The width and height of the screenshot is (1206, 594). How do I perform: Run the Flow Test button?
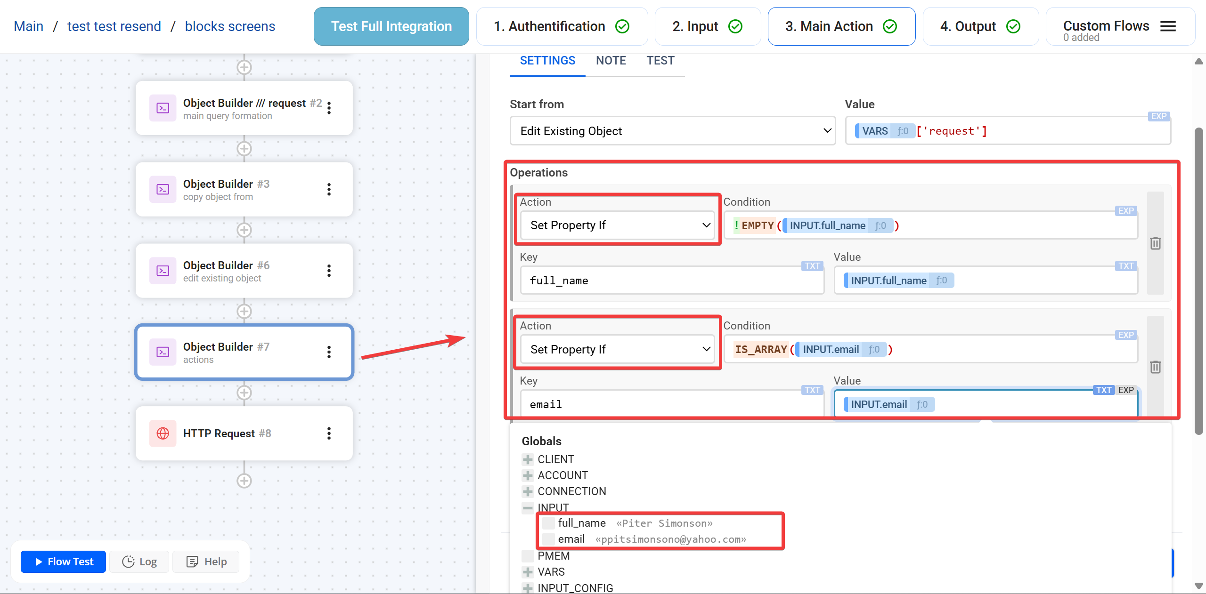click(x=64, y=562)
